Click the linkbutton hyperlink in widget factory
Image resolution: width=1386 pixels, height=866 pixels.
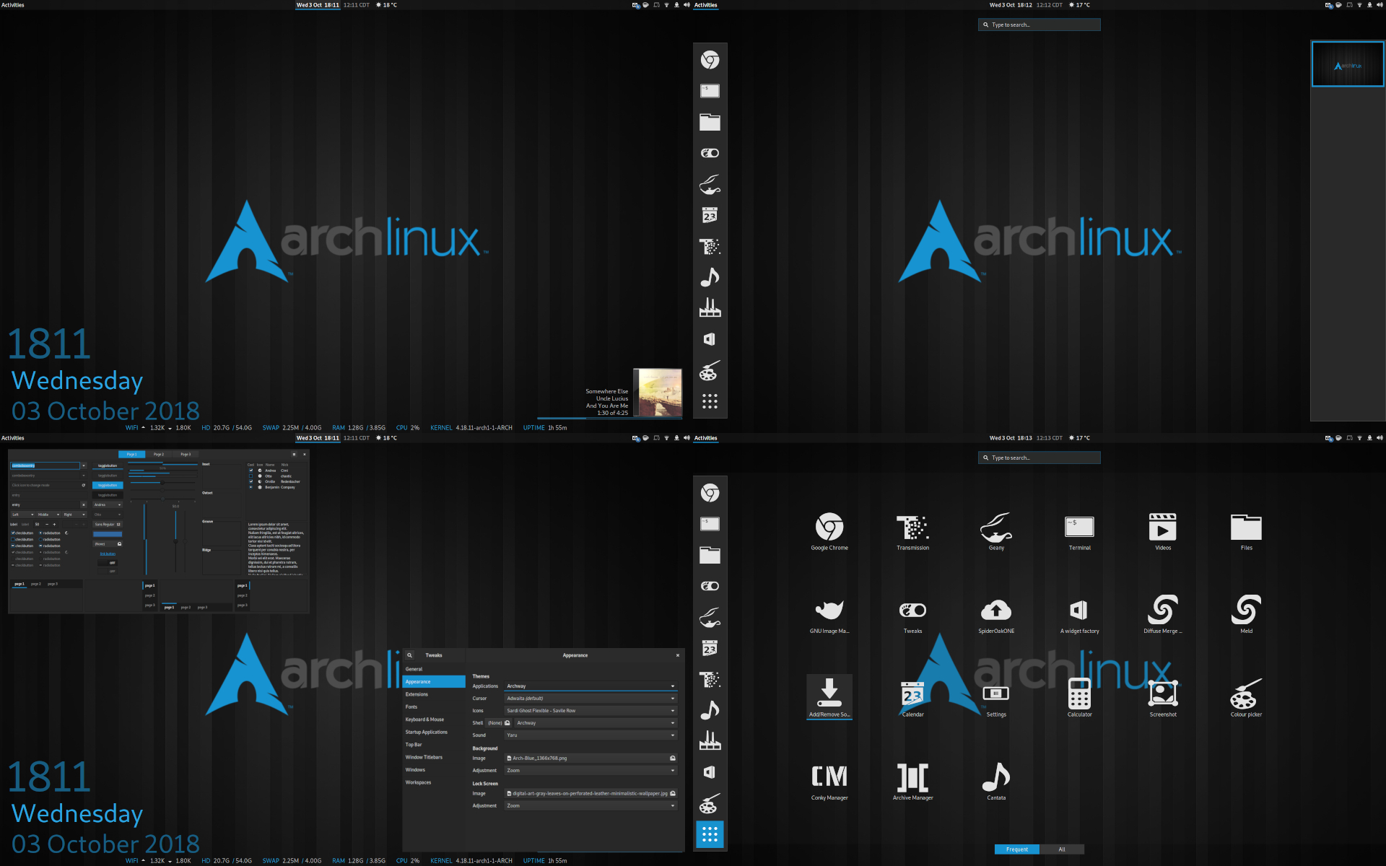(x=108, y=554)
